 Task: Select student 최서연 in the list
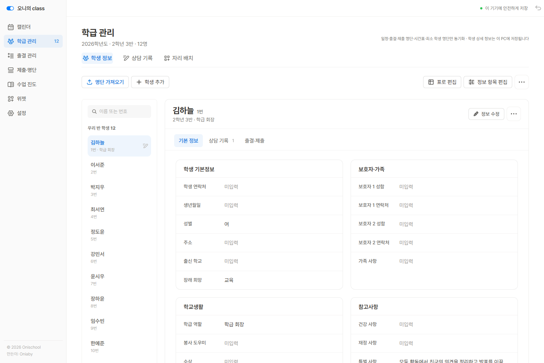tap(119, 213)
